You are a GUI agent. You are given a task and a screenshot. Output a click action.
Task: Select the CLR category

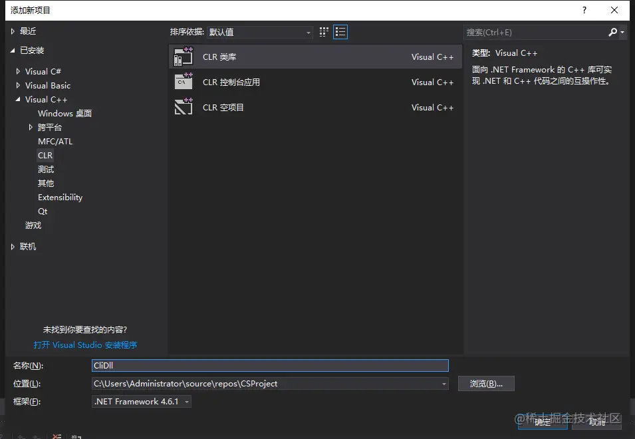[x=45, y=155]
